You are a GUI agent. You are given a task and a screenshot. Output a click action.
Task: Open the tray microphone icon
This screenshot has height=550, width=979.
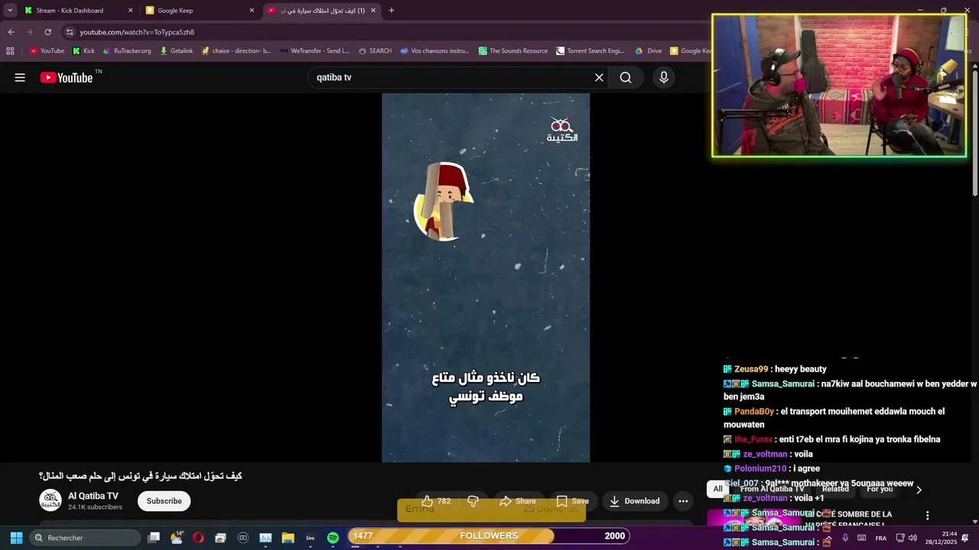tap(845, 538)
